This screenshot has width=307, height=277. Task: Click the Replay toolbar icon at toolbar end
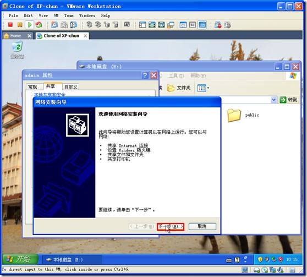228,25
